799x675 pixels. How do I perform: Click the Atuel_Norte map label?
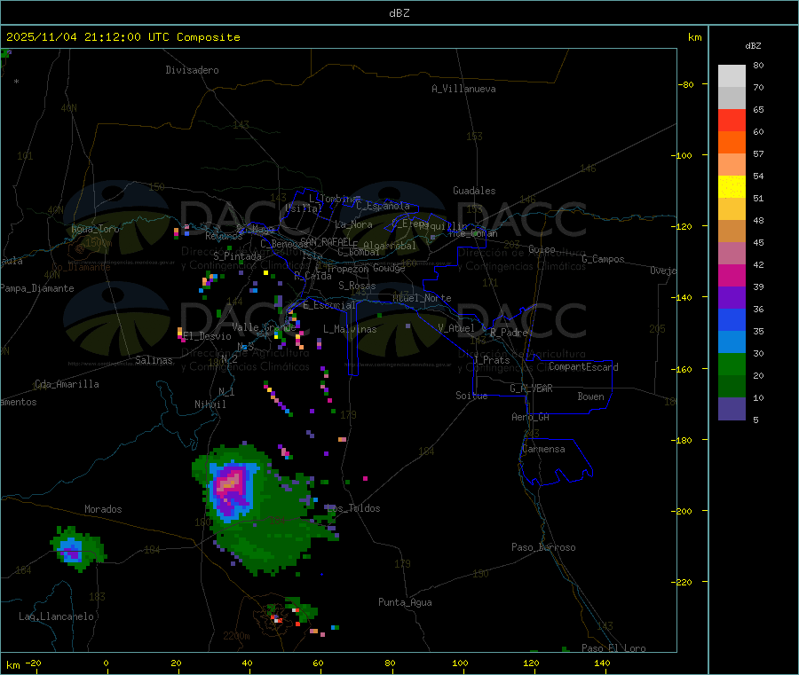pos(422,298)
